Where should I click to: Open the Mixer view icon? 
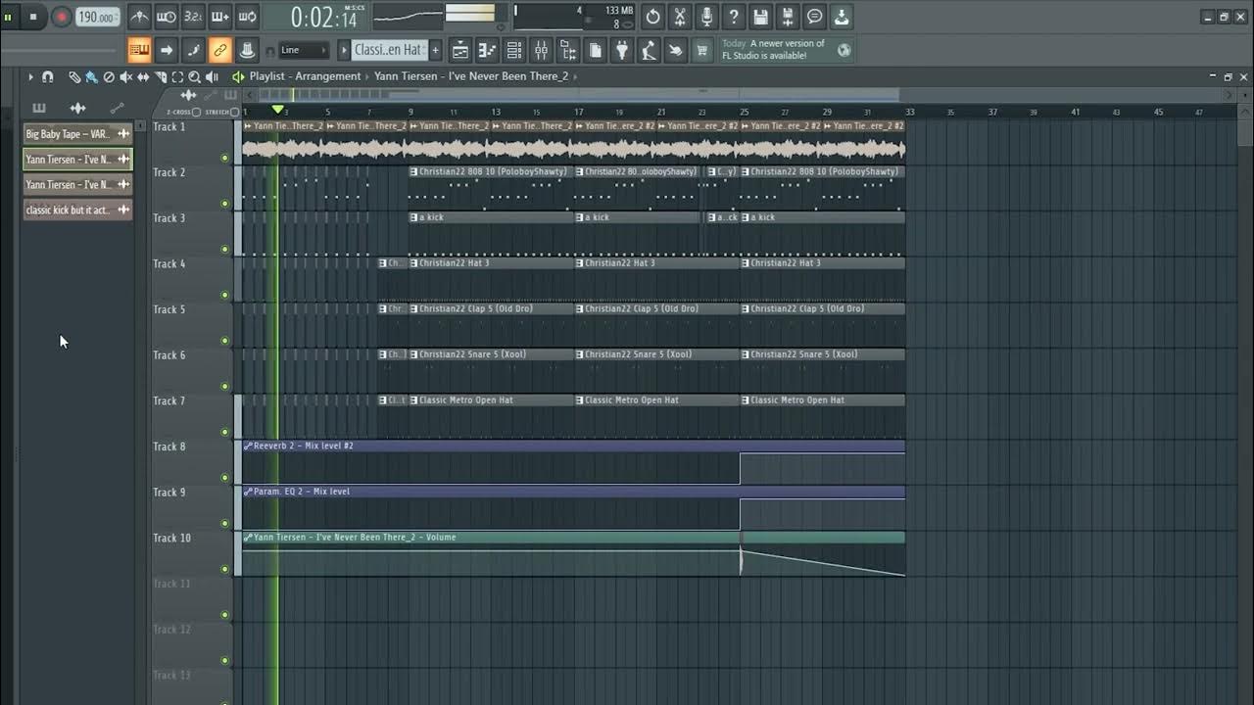[541, 50]
